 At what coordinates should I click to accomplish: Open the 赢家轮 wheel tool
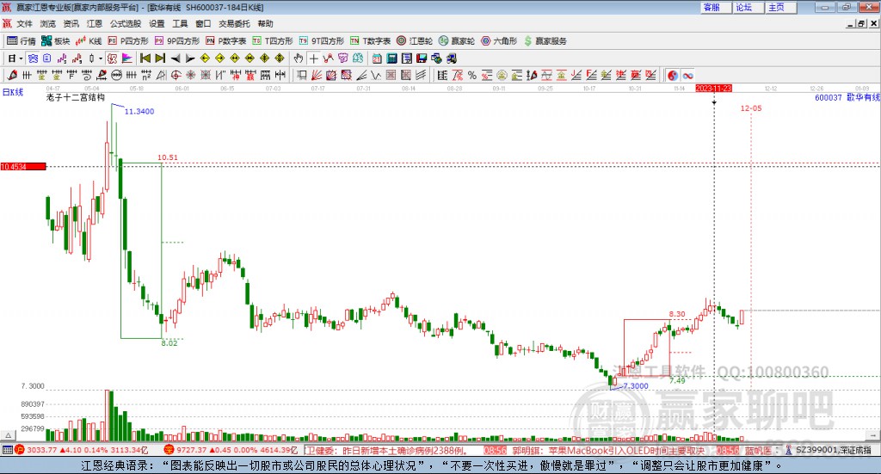pyautogui.click(x=457, y=41)
